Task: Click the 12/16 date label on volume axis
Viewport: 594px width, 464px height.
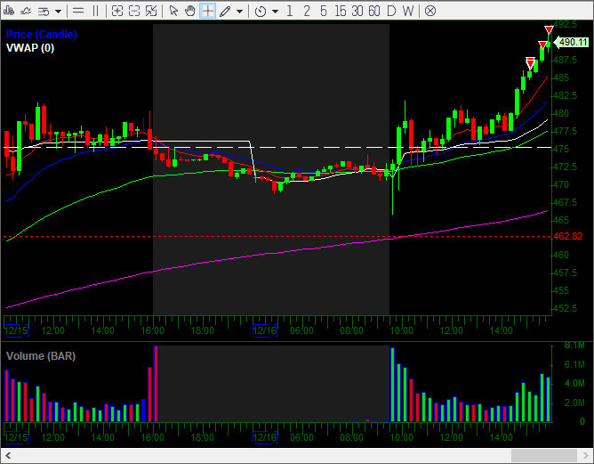Action: (265, 437)
